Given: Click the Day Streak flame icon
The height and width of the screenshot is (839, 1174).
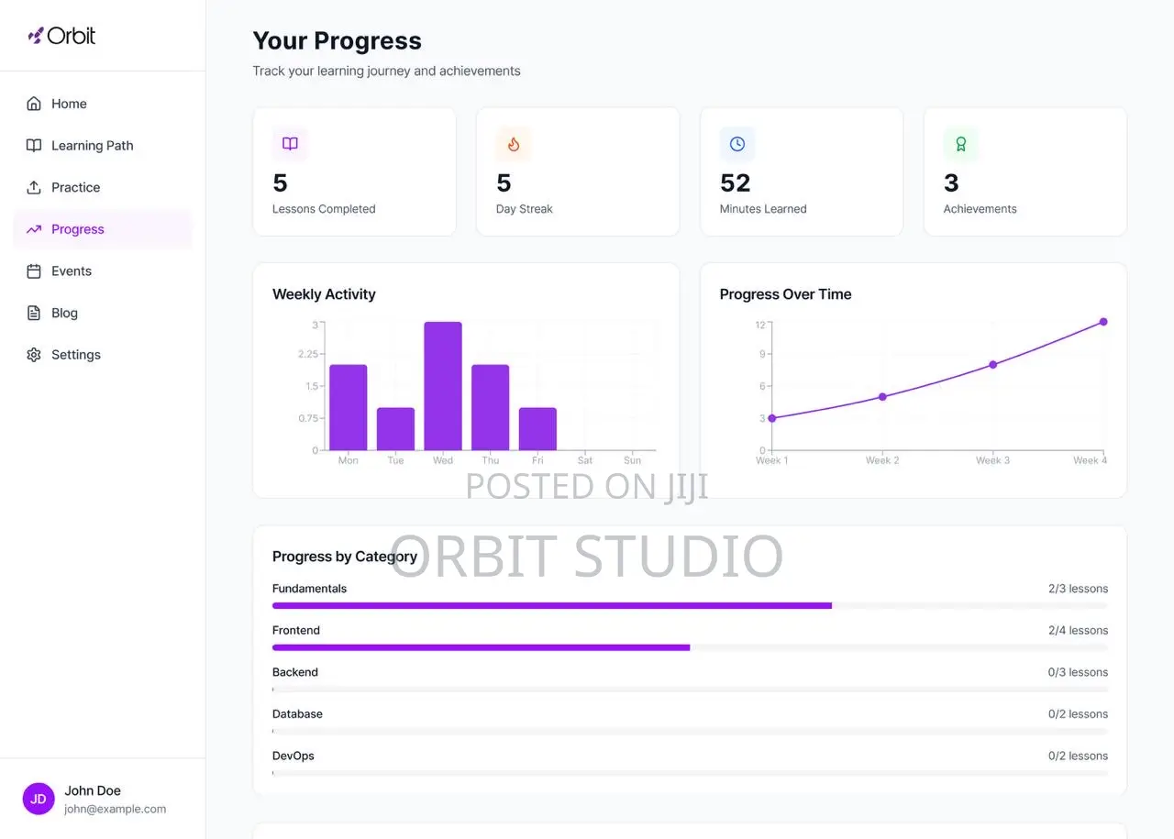Looking at the screenshot, I should click(x=514, y=144).
